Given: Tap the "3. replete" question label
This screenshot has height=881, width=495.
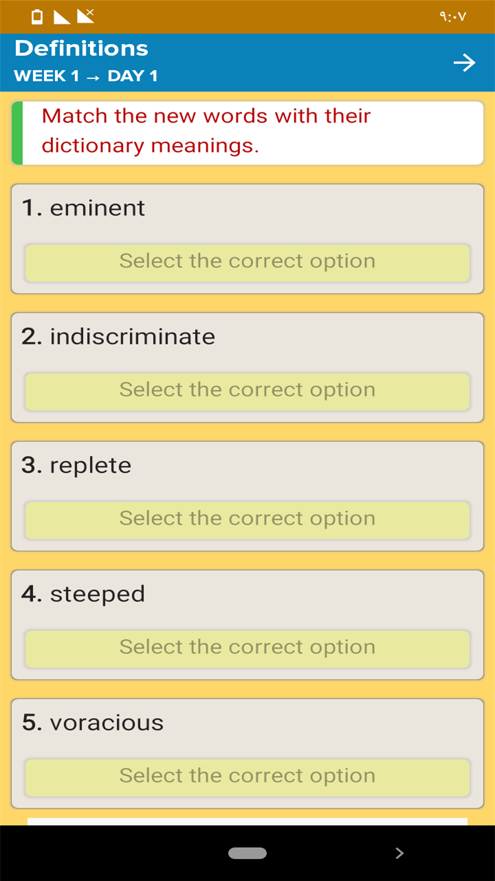Looking at the screenshot, I should (76, 465).
